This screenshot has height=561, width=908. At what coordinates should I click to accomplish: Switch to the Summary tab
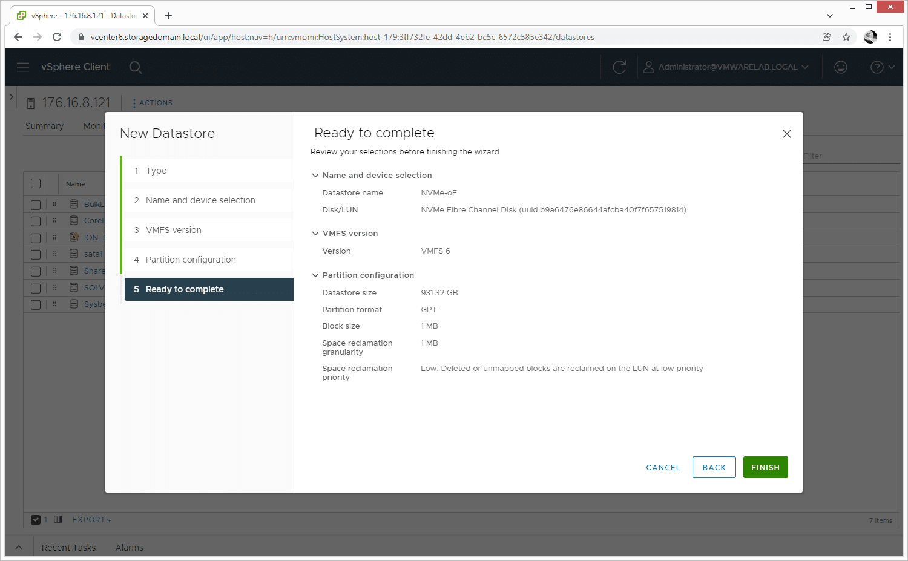pyautogui.click(x=44, y=126)
